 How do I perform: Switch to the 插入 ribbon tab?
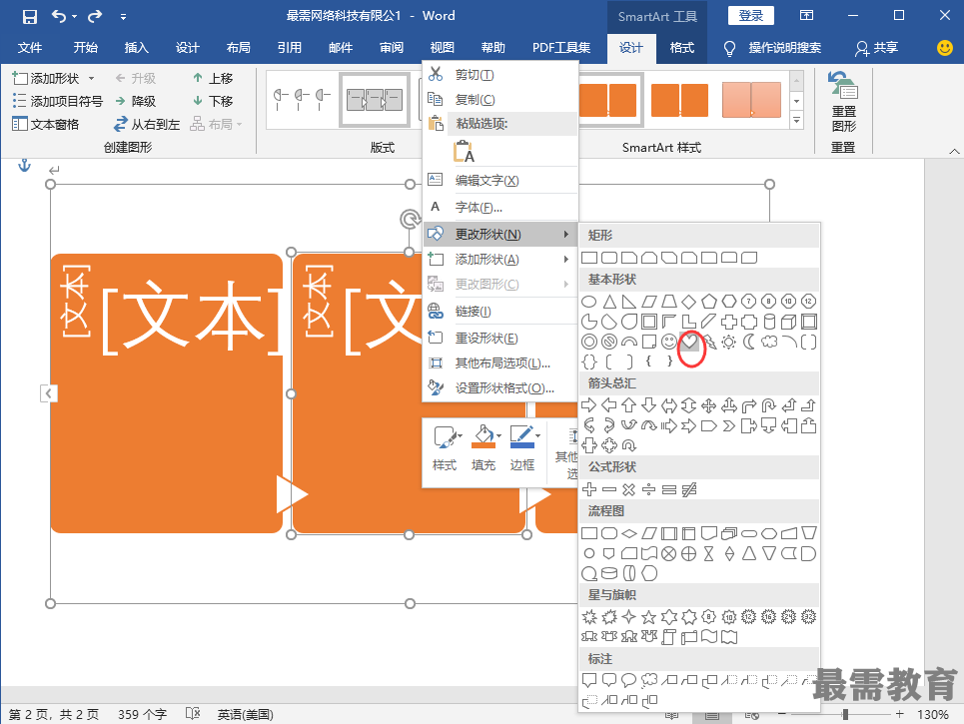(136, 47)
